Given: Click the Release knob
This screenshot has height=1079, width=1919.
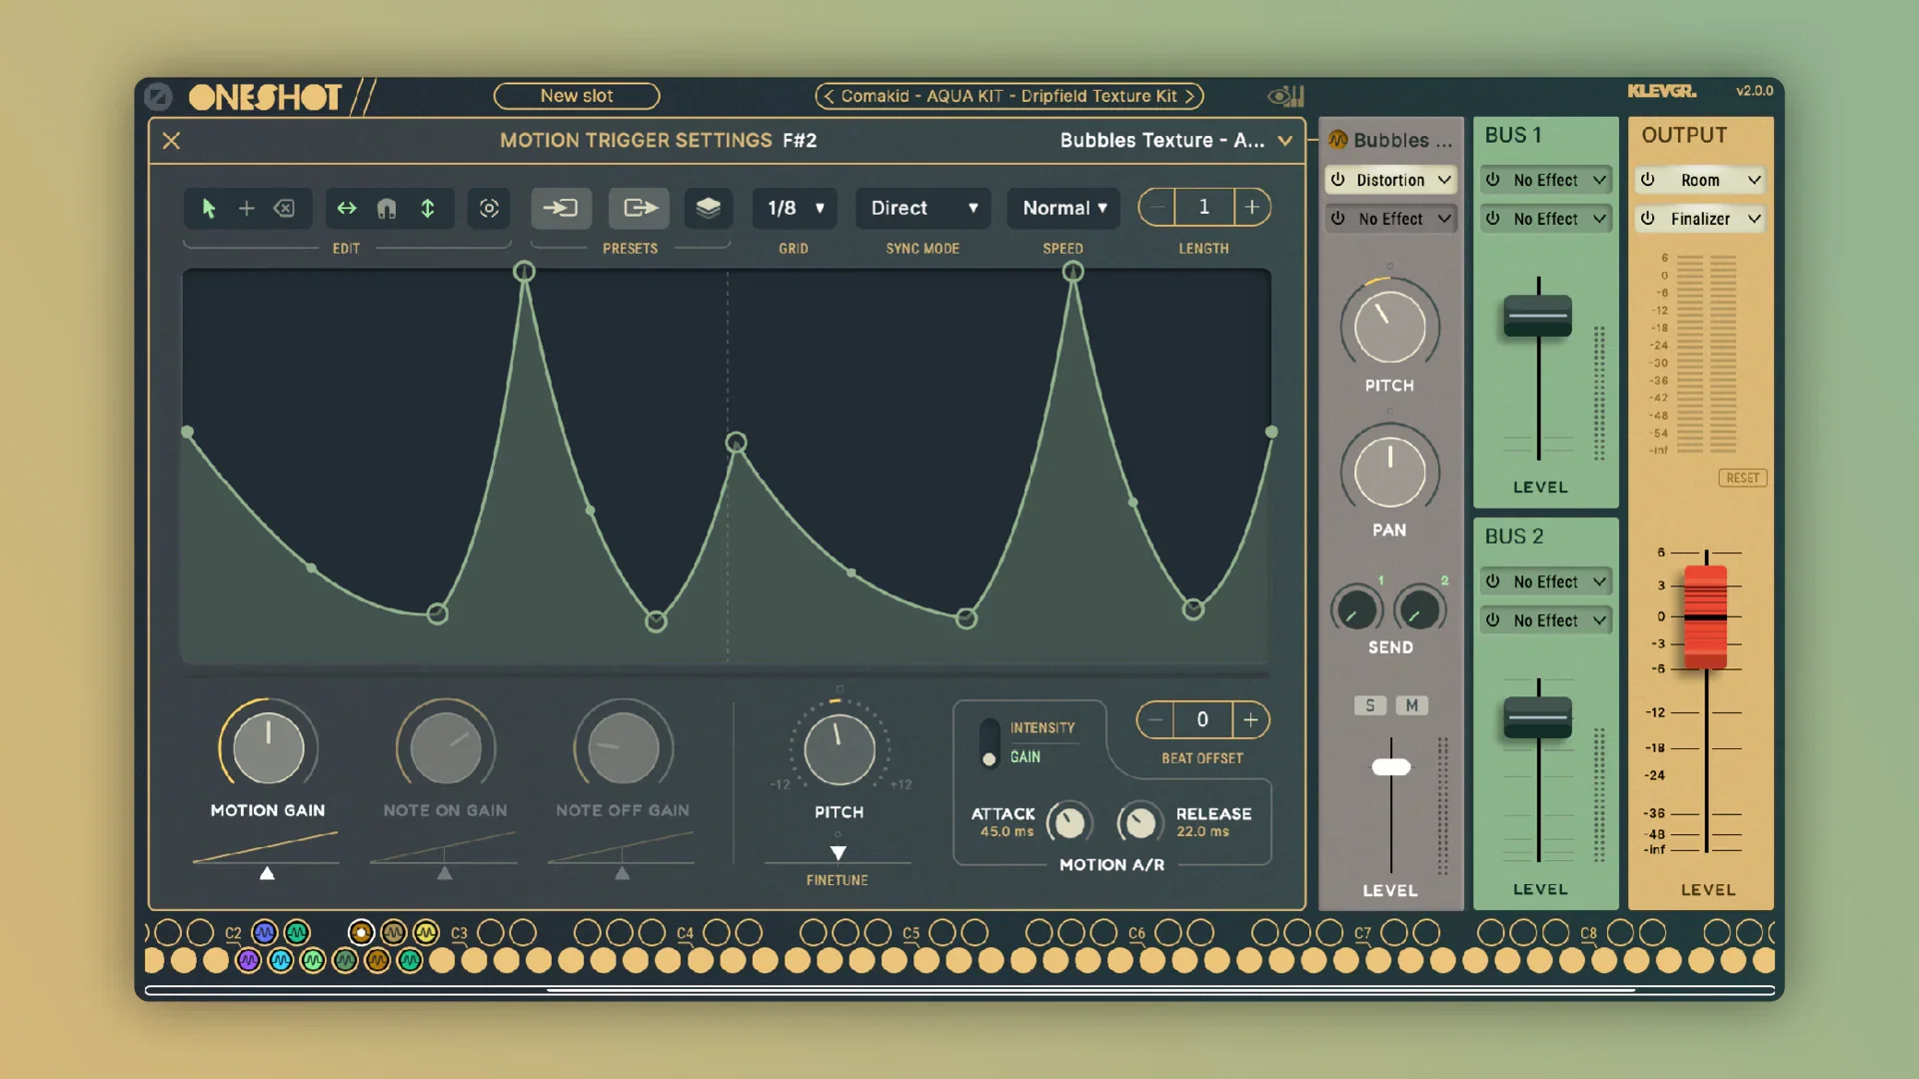Looking at the screenshot, I should pyautogui.click(x=1139, y=822).
